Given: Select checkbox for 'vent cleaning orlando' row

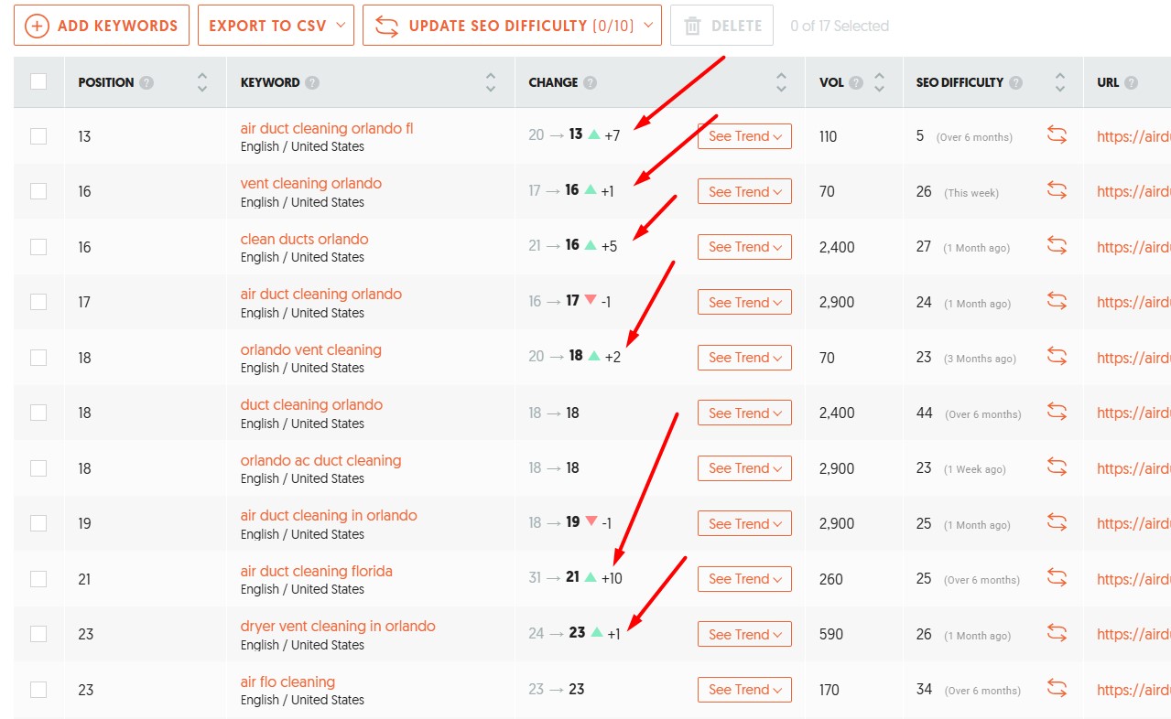Looking at the screenshot, I should tap(38, 191).
